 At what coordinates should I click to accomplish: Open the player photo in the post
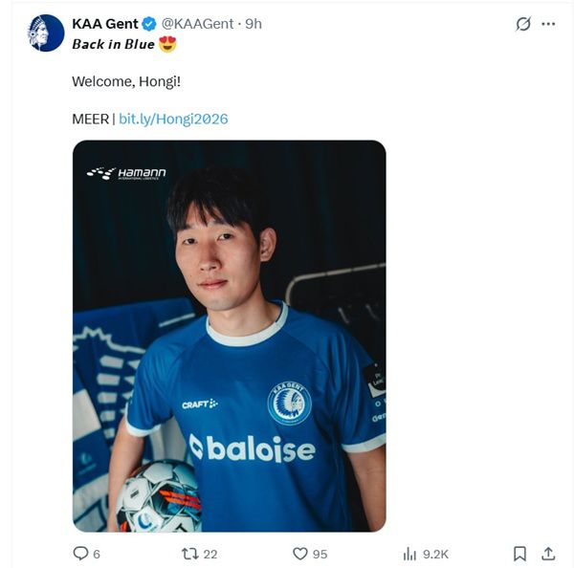(230, 336)
